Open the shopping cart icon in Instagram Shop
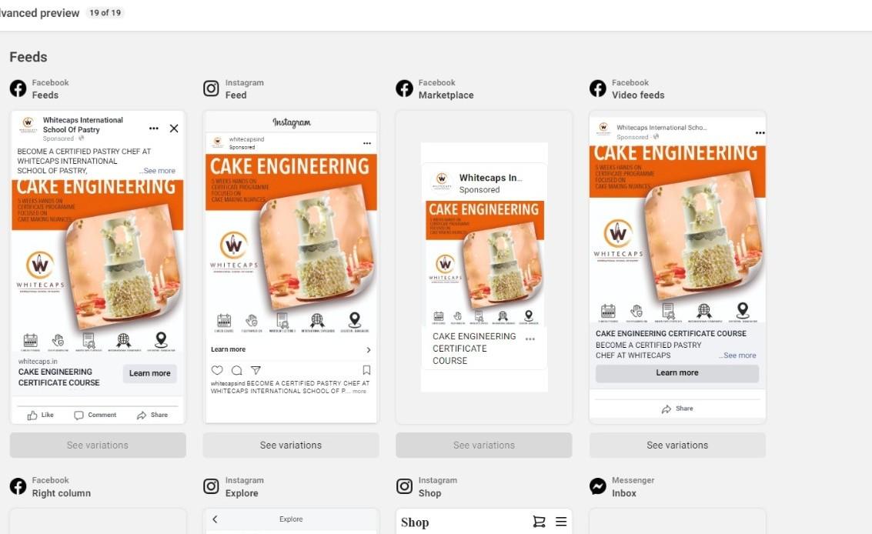The height and width of the screenshot is (534, 872). pyautogui.click(x=539, y=522)
